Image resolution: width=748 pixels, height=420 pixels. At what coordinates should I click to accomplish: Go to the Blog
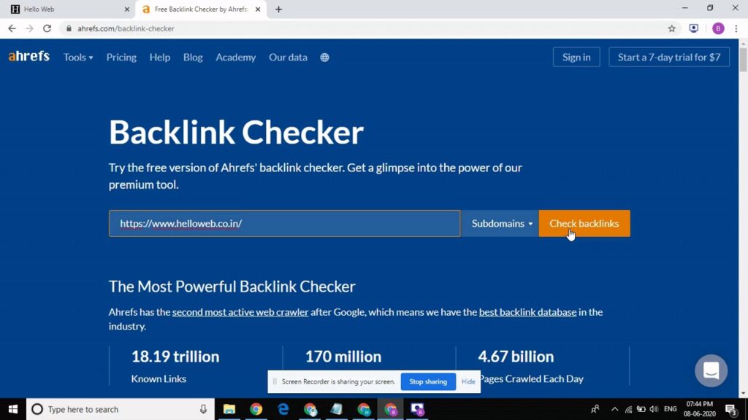[193, 57]
